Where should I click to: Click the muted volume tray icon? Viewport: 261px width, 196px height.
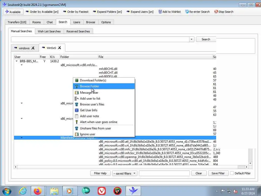tap(235, 191)
